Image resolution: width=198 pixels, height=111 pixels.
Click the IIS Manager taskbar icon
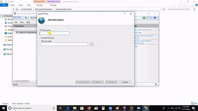(146, 108)
